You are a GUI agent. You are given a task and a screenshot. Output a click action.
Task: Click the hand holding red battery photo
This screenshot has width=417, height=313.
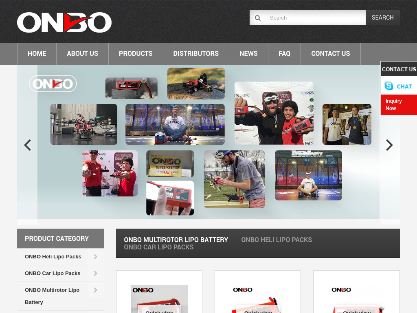(x=170, y=198)
